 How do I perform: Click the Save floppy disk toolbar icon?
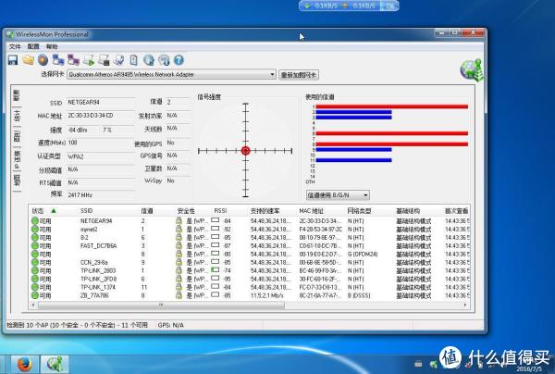(x=13, y=60)
